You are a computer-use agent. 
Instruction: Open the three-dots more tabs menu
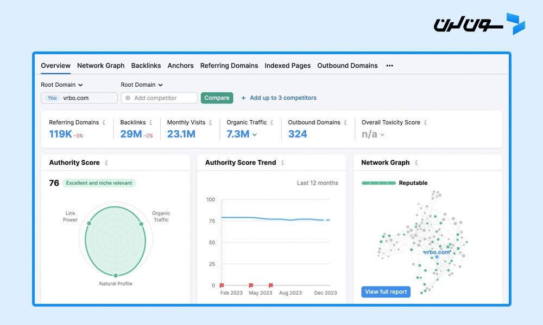coord(389,66)
